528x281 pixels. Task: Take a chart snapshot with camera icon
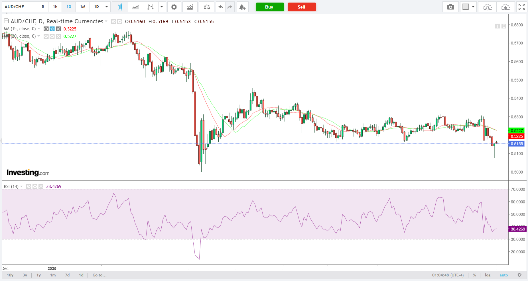coord(450,7)
